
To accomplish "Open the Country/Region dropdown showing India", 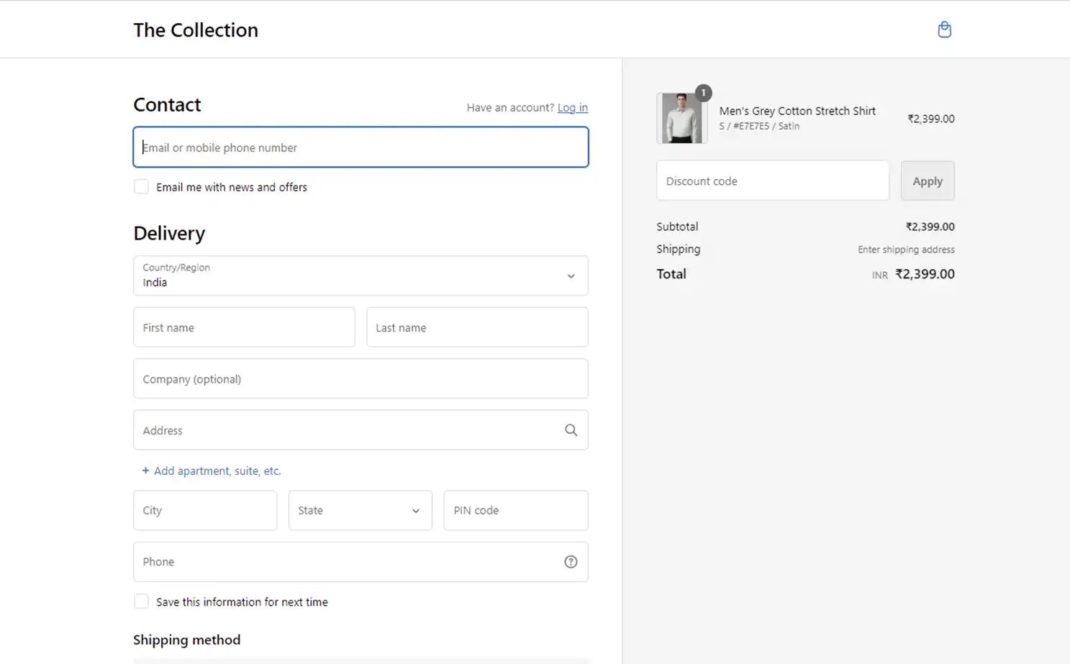I will [x=360, y=276].
